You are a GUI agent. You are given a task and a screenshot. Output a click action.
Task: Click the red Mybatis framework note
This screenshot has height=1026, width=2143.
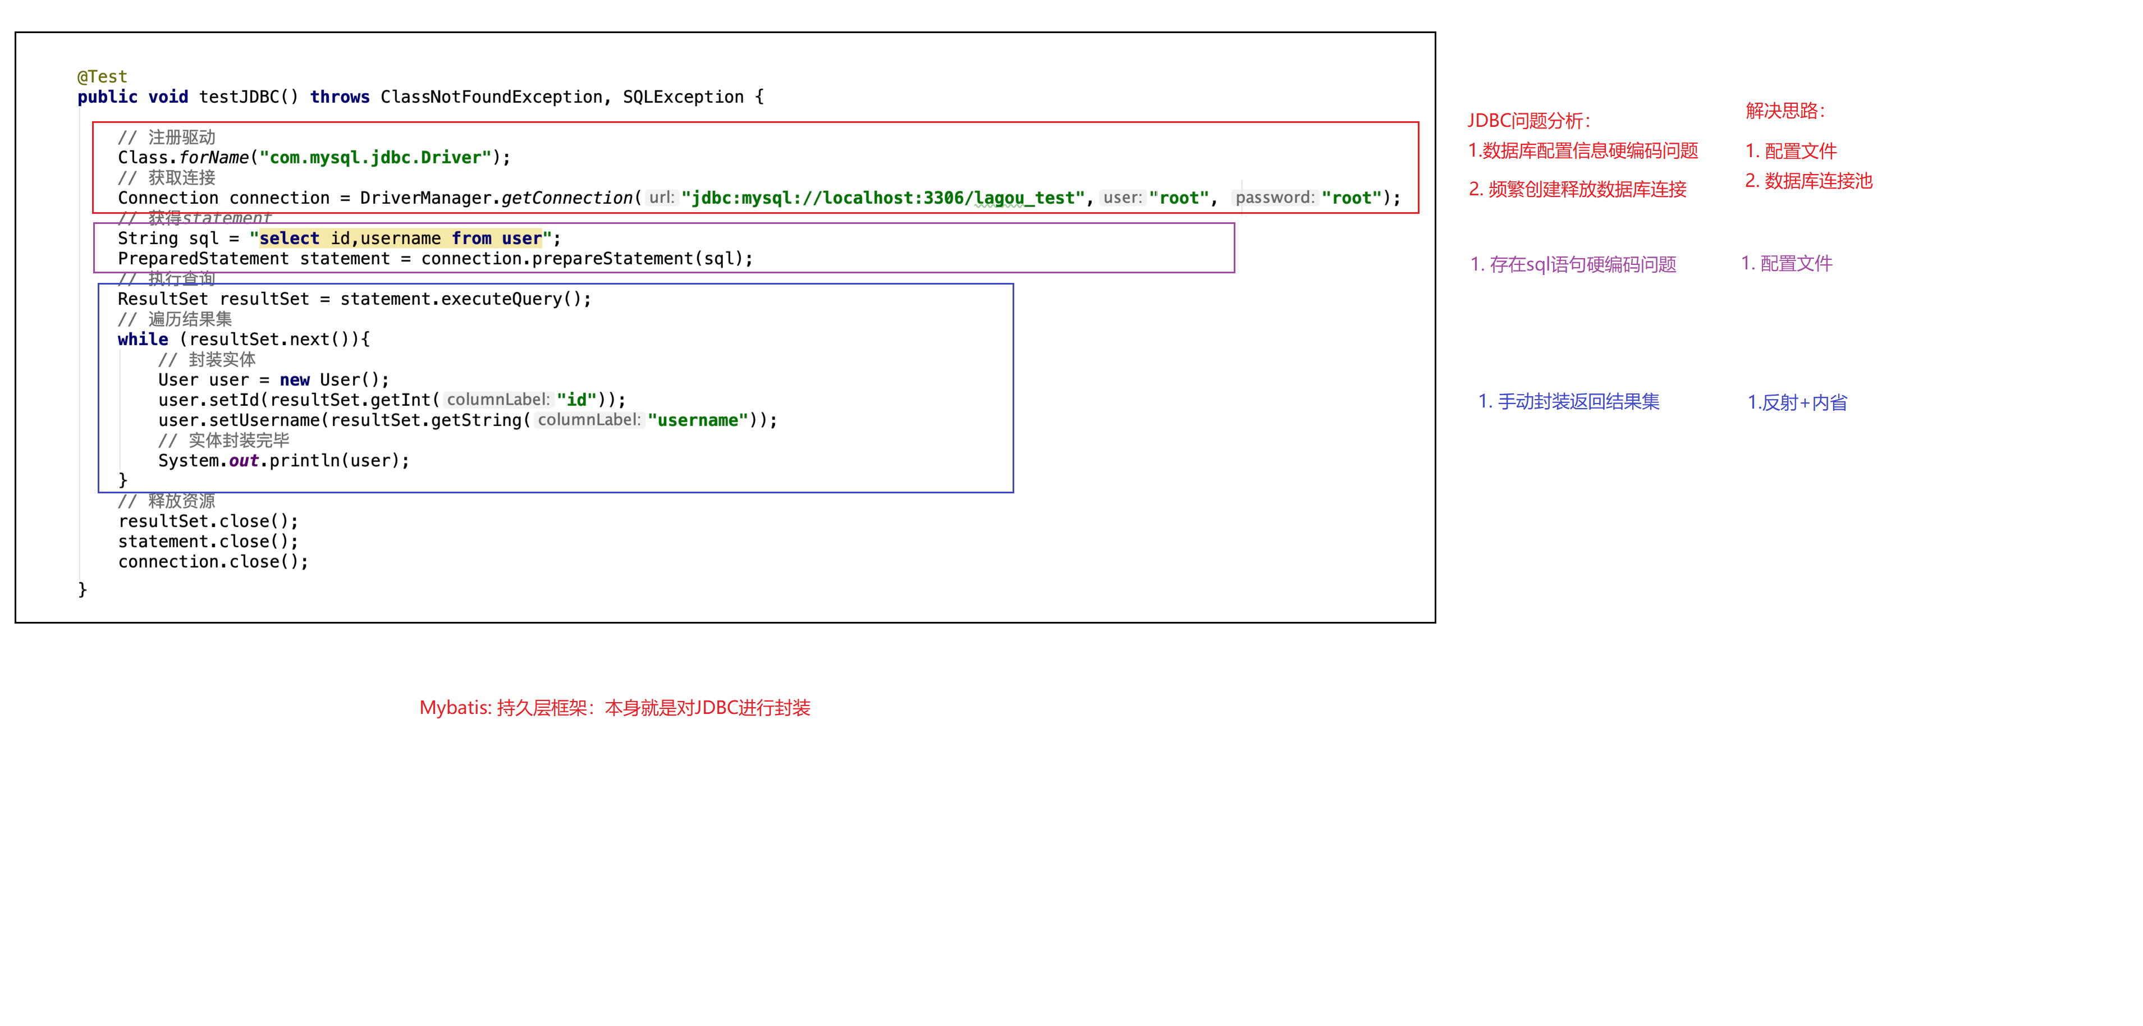coord(615,708)
